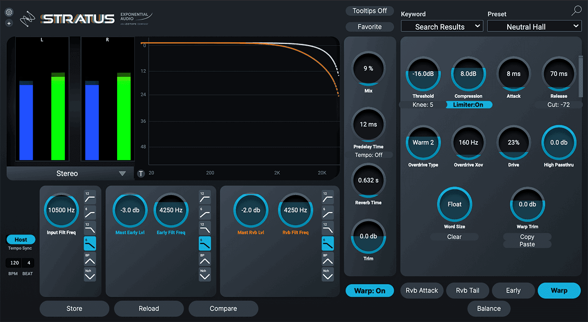Viewport: 588px width, 322px height.
Task: Click the Threshold knob at -16.0dB
Action: click(423, 74)
